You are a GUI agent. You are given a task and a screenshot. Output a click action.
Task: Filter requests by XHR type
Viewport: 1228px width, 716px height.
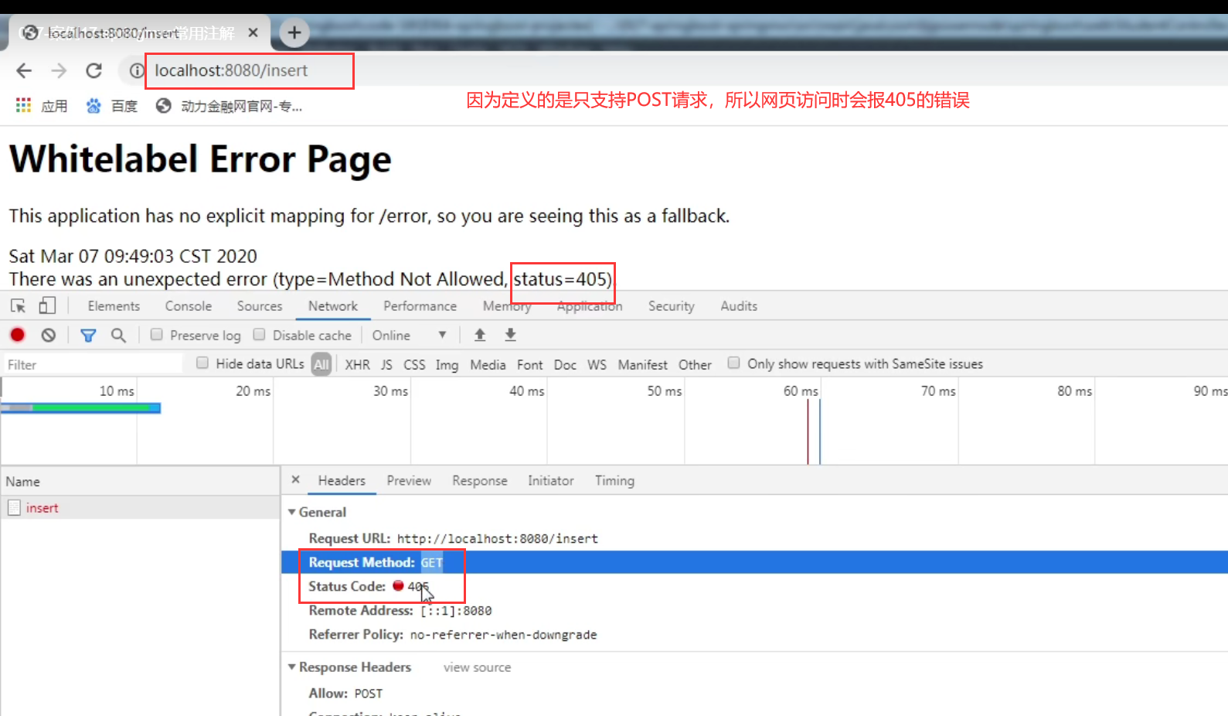coord(357,364)
